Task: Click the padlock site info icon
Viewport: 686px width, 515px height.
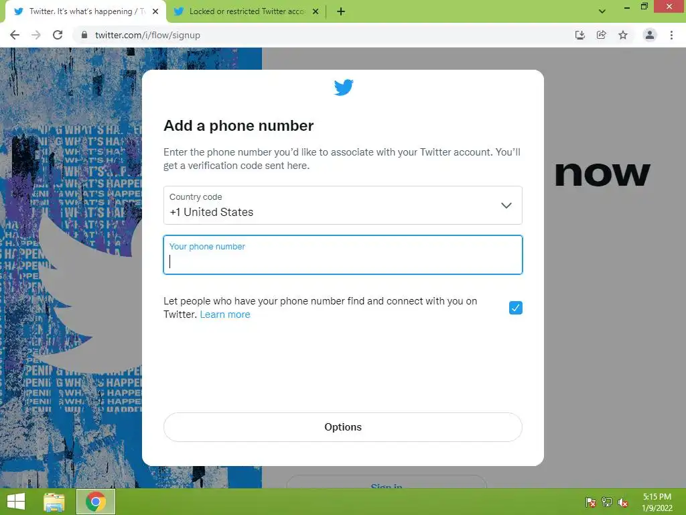Action: click(x=84, y=35)
